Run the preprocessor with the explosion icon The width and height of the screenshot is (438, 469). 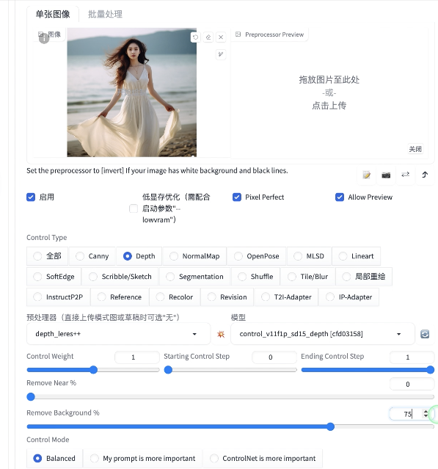[221, 334]
